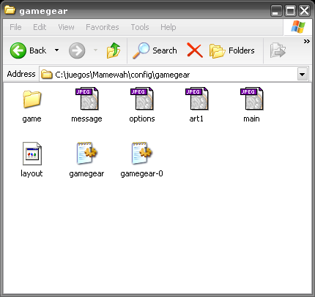Select the game folder icon
This screenshot has height=297, width=315.
[31, 99]
